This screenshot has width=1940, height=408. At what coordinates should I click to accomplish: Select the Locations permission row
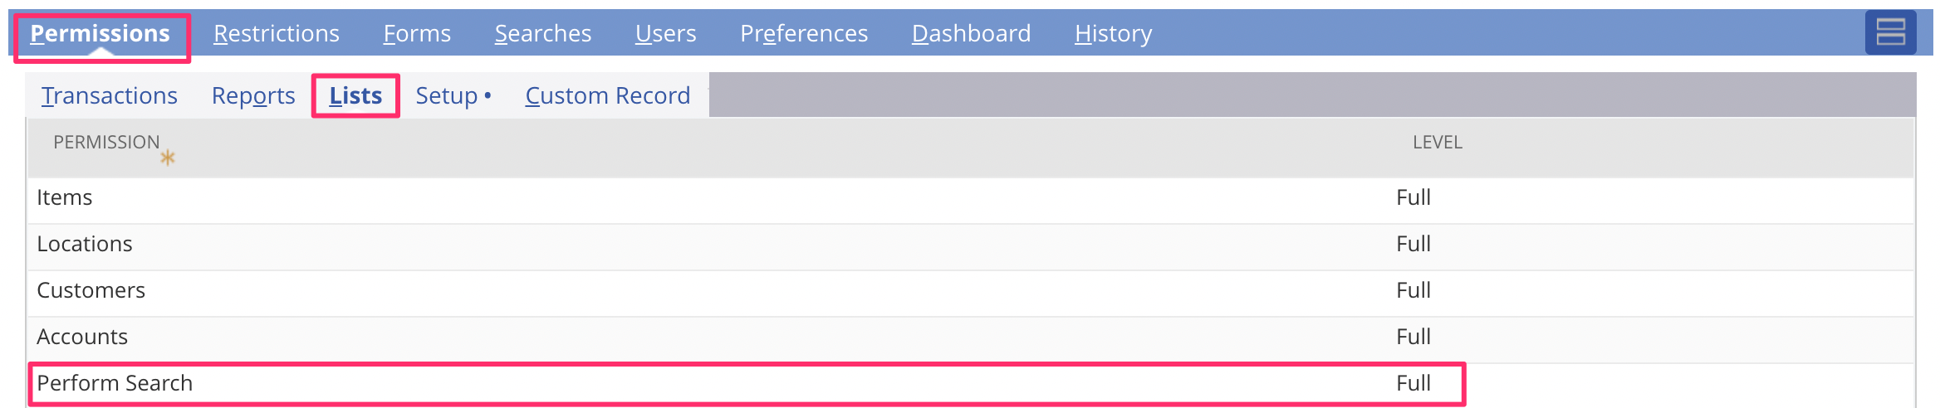click(971, 244)
